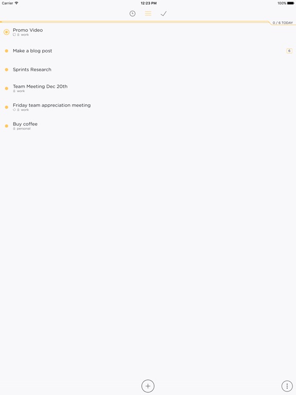Switch to the today list view icon

coord(148,13)
